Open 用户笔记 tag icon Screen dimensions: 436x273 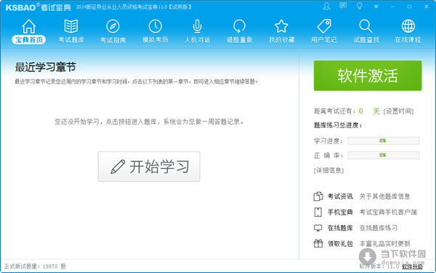click(324, 26)
